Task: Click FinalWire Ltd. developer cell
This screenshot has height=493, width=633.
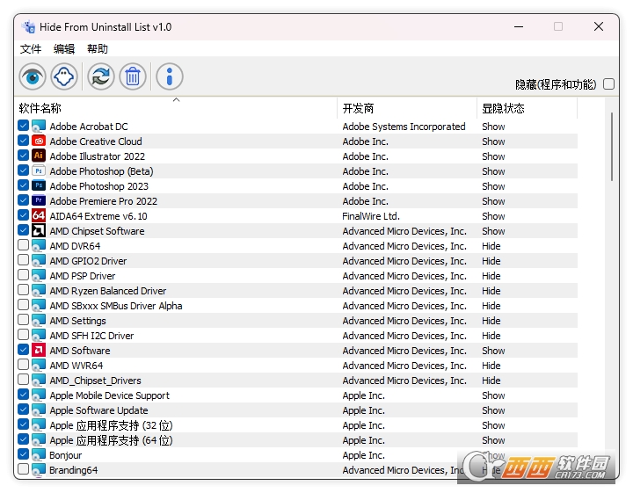Action: tap(371, 216)
